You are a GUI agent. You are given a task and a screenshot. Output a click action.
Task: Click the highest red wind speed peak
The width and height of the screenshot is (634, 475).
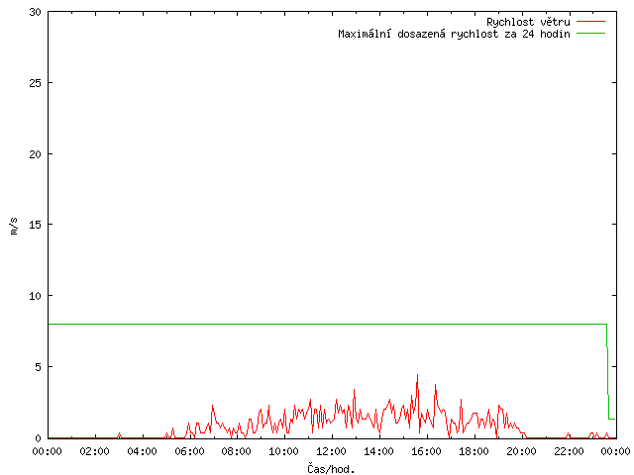tap(417, 376)
